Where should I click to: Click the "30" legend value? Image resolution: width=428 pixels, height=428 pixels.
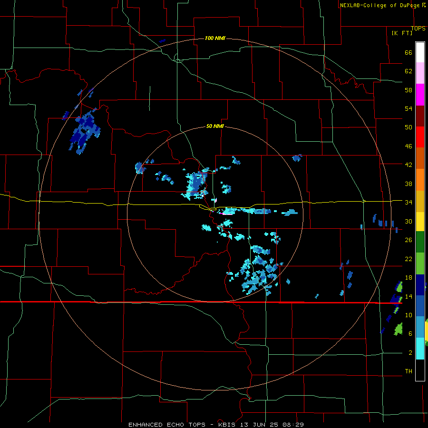click(x=409, y=221)
